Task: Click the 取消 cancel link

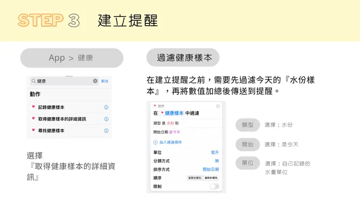Action: [x=105, y=81]
